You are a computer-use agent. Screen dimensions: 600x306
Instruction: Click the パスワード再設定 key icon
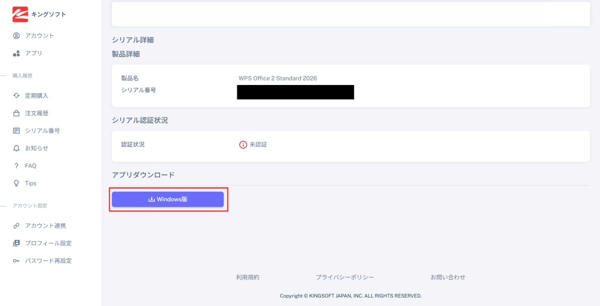(16, 260)
